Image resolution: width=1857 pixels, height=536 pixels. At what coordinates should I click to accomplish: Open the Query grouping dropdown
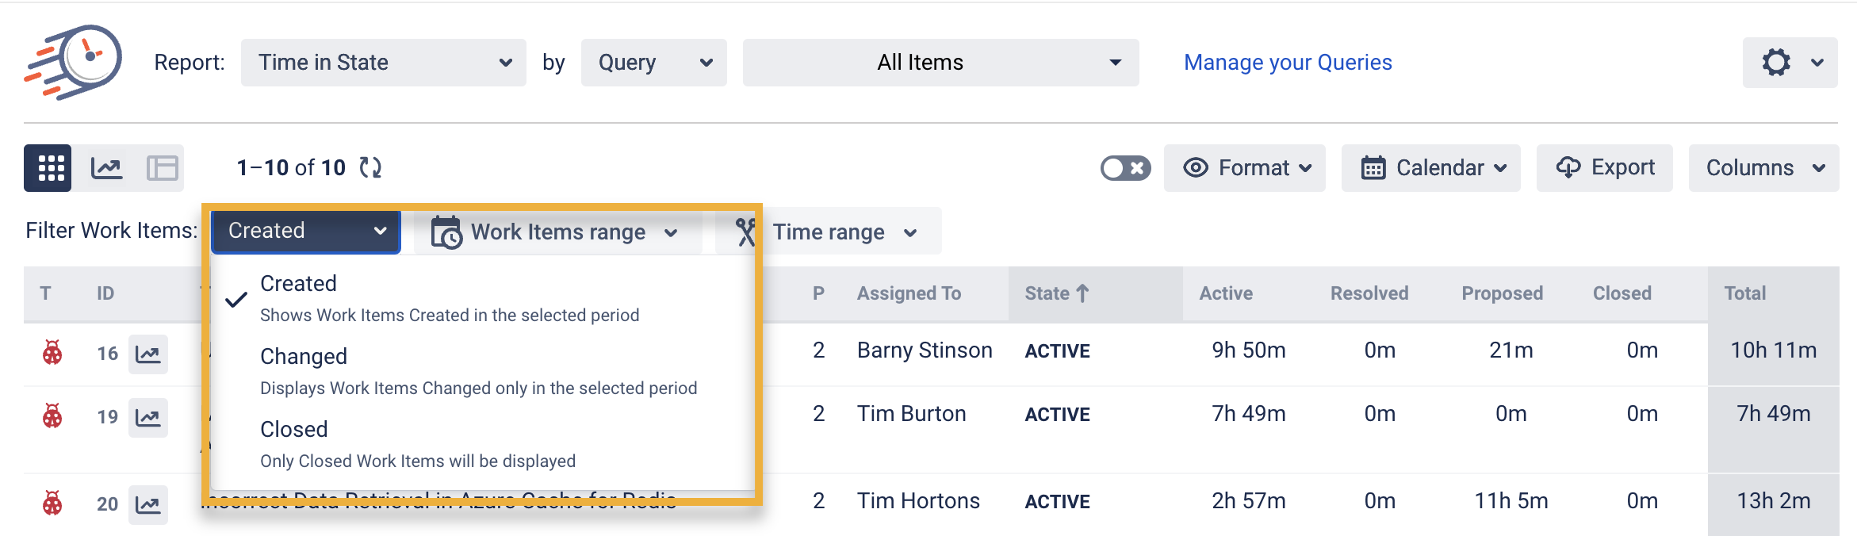653,63
